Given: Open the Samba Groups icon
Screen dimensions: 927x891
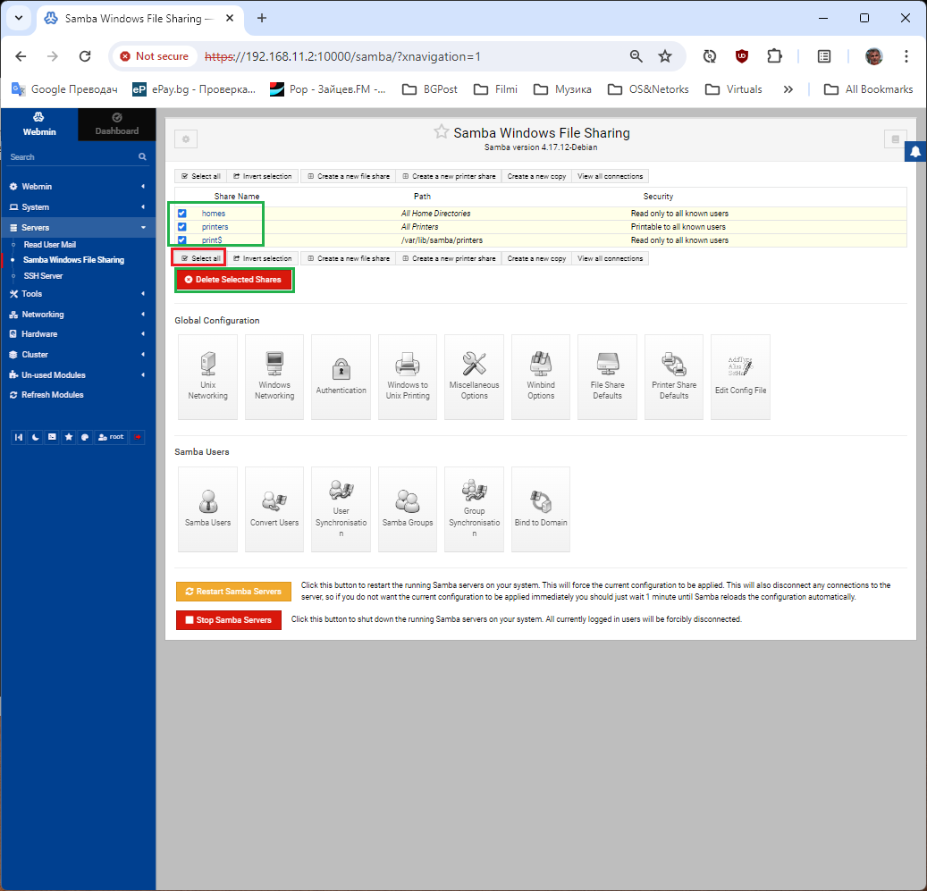Looking at the screenshot, I should 408,509.
